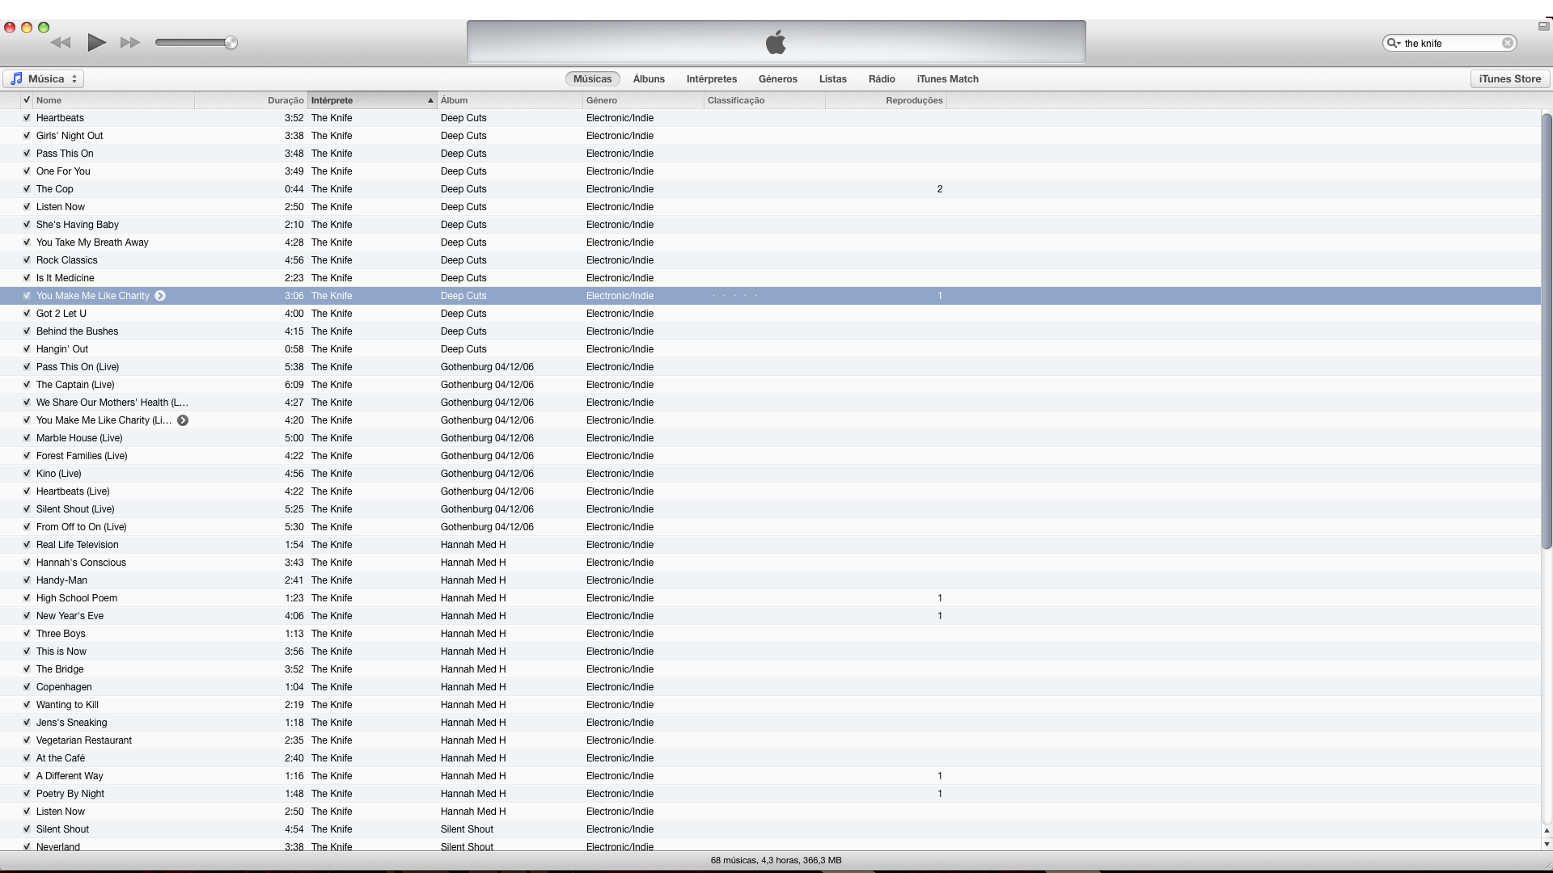Switch to the Álbuns tab
This screenshot has width=1553, height=873.
[649, 79]
